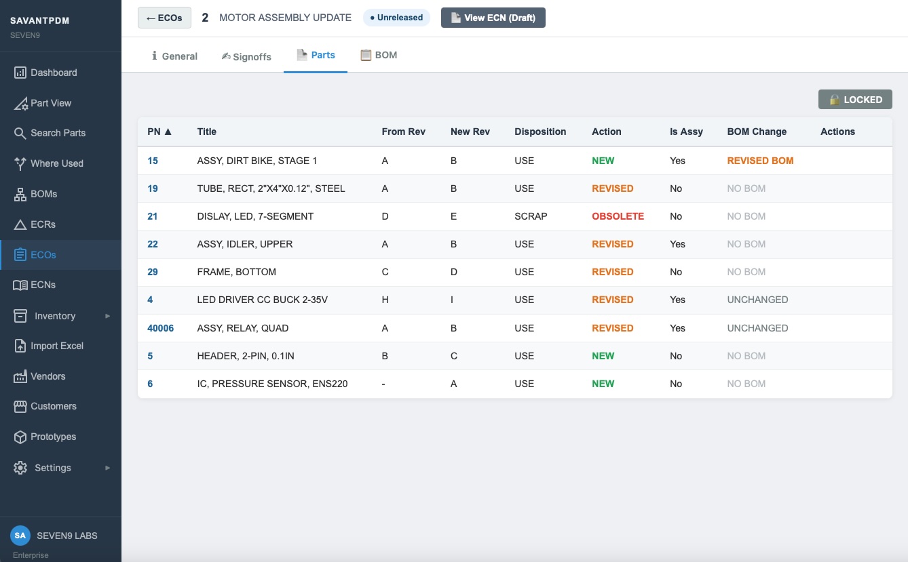Expand the Inventory submenu arrow
The width and height of the screenshot is (908, 562).
tap(107, 316)
